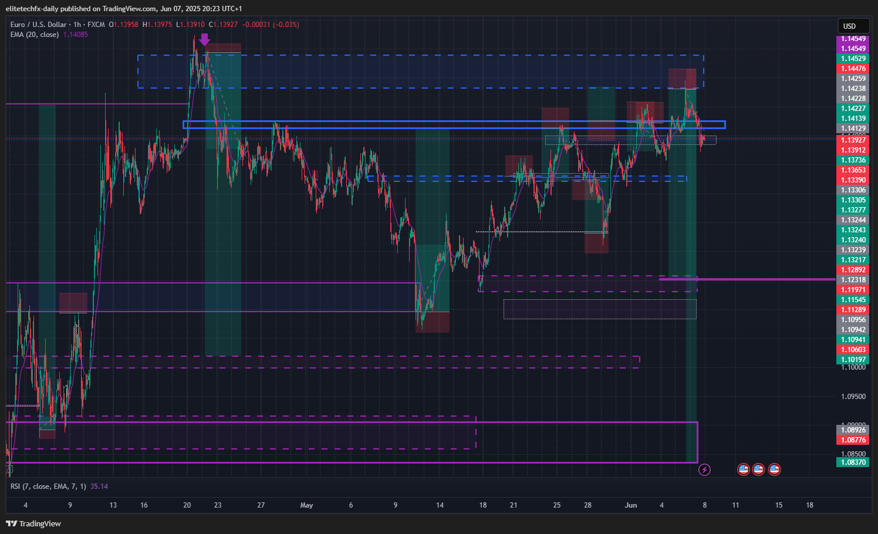This screenshot has height=534, width=878.
Task: Click the purple lightning bolt icon
Action: pos(705,469)
